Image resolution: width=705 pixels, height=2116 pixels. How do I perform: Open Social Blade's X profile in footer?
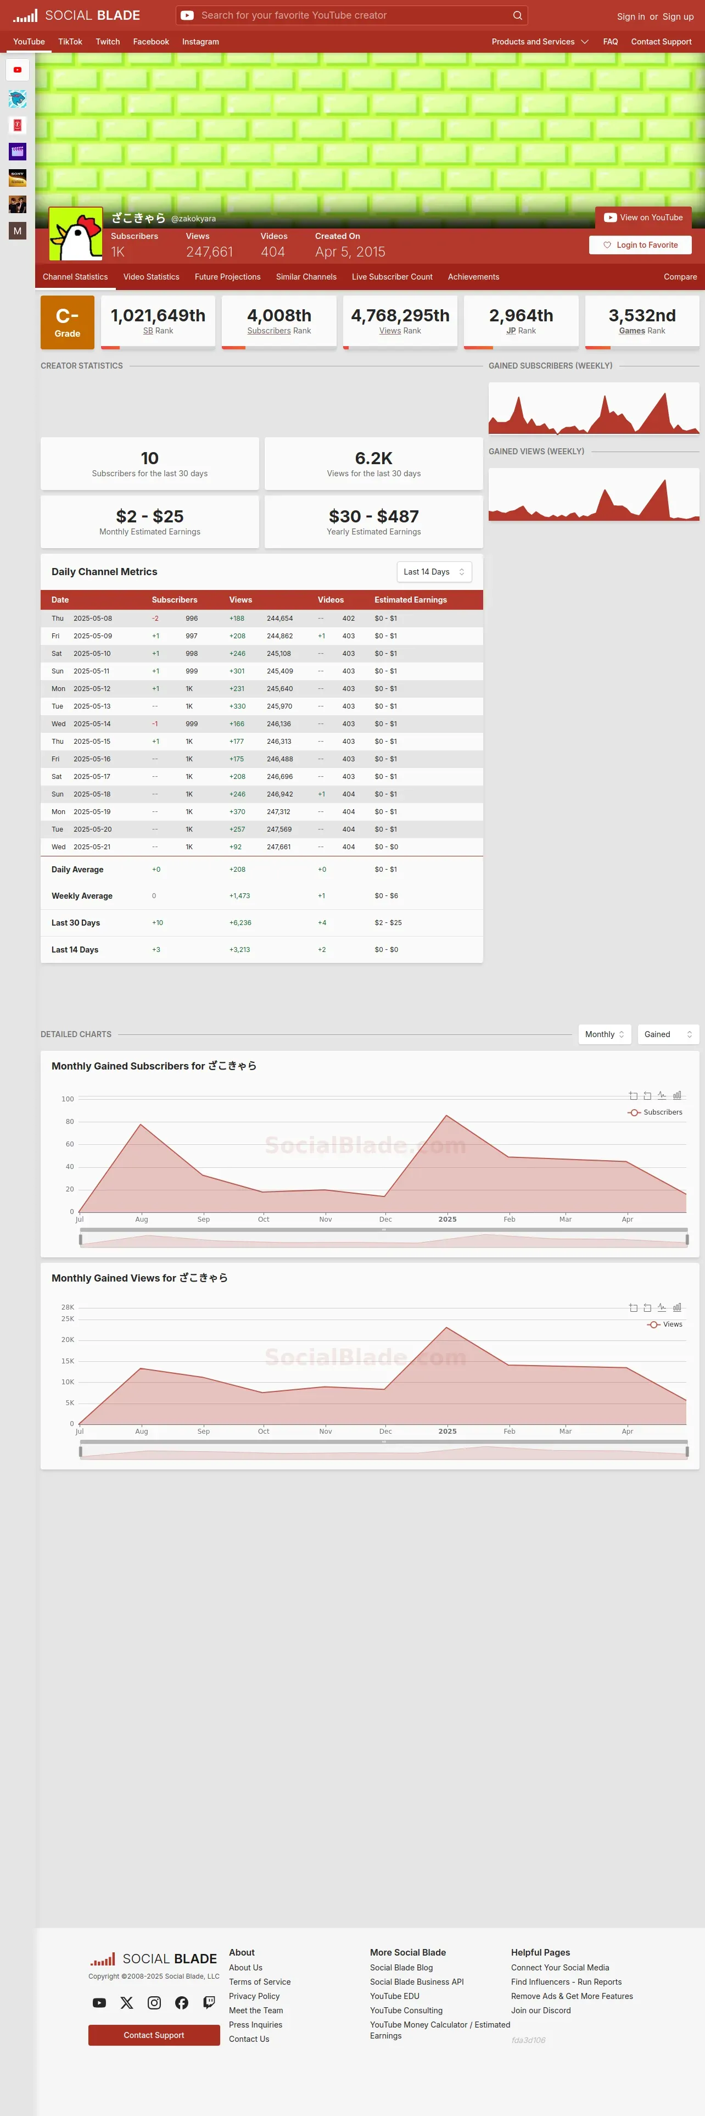(126, 2003)
